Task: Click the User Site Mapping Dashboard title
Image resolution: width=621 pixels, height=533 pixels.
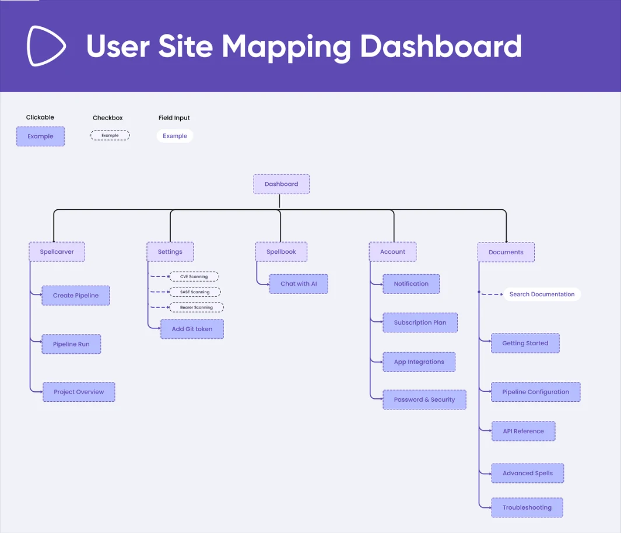Action: click(x=304, y=46)
